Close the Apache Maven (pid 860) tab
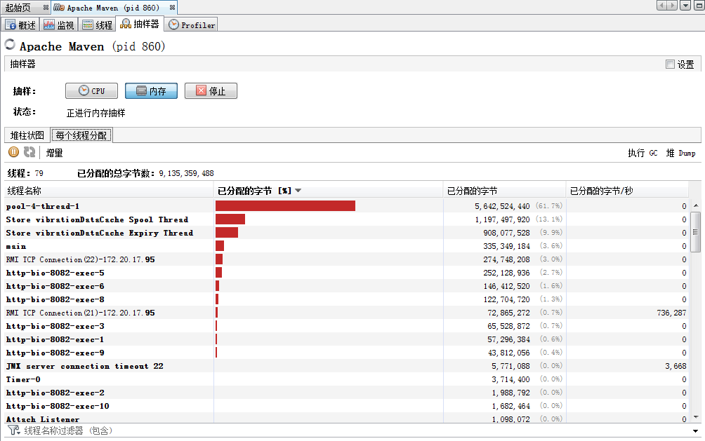The height and width of the screenshot is (441, 705). 172,7
